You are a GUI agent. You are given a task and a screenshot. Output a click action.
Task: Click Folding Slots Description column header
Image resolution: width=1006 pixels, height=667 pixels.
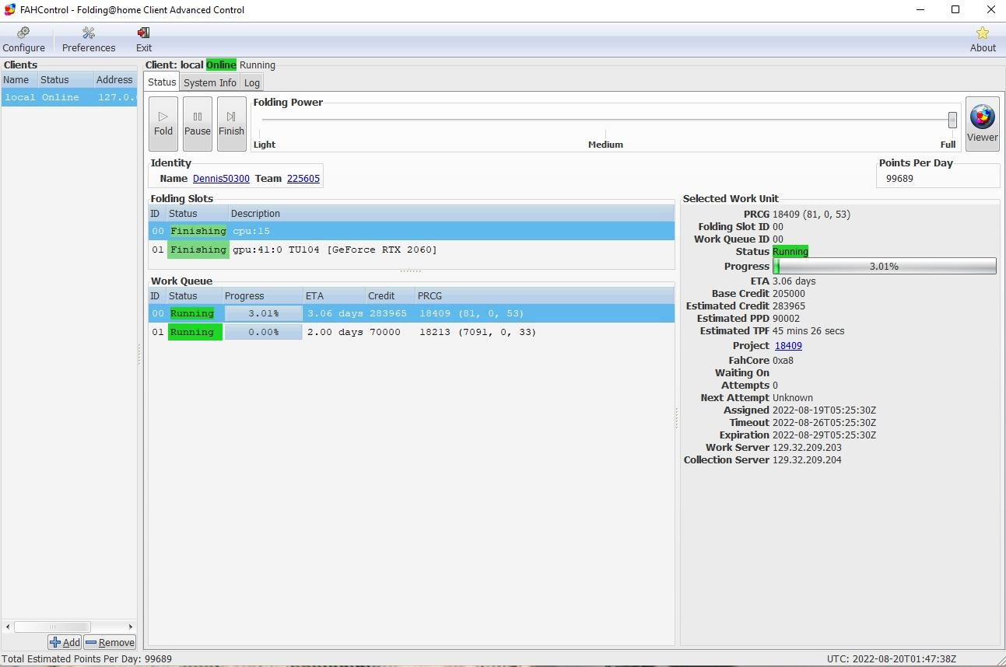pyautogui.click(x=451, y=214)
